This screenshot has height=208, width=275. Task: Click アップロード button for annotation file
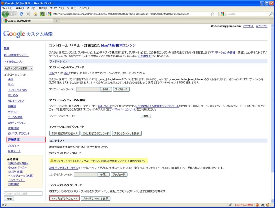point(121,89)
